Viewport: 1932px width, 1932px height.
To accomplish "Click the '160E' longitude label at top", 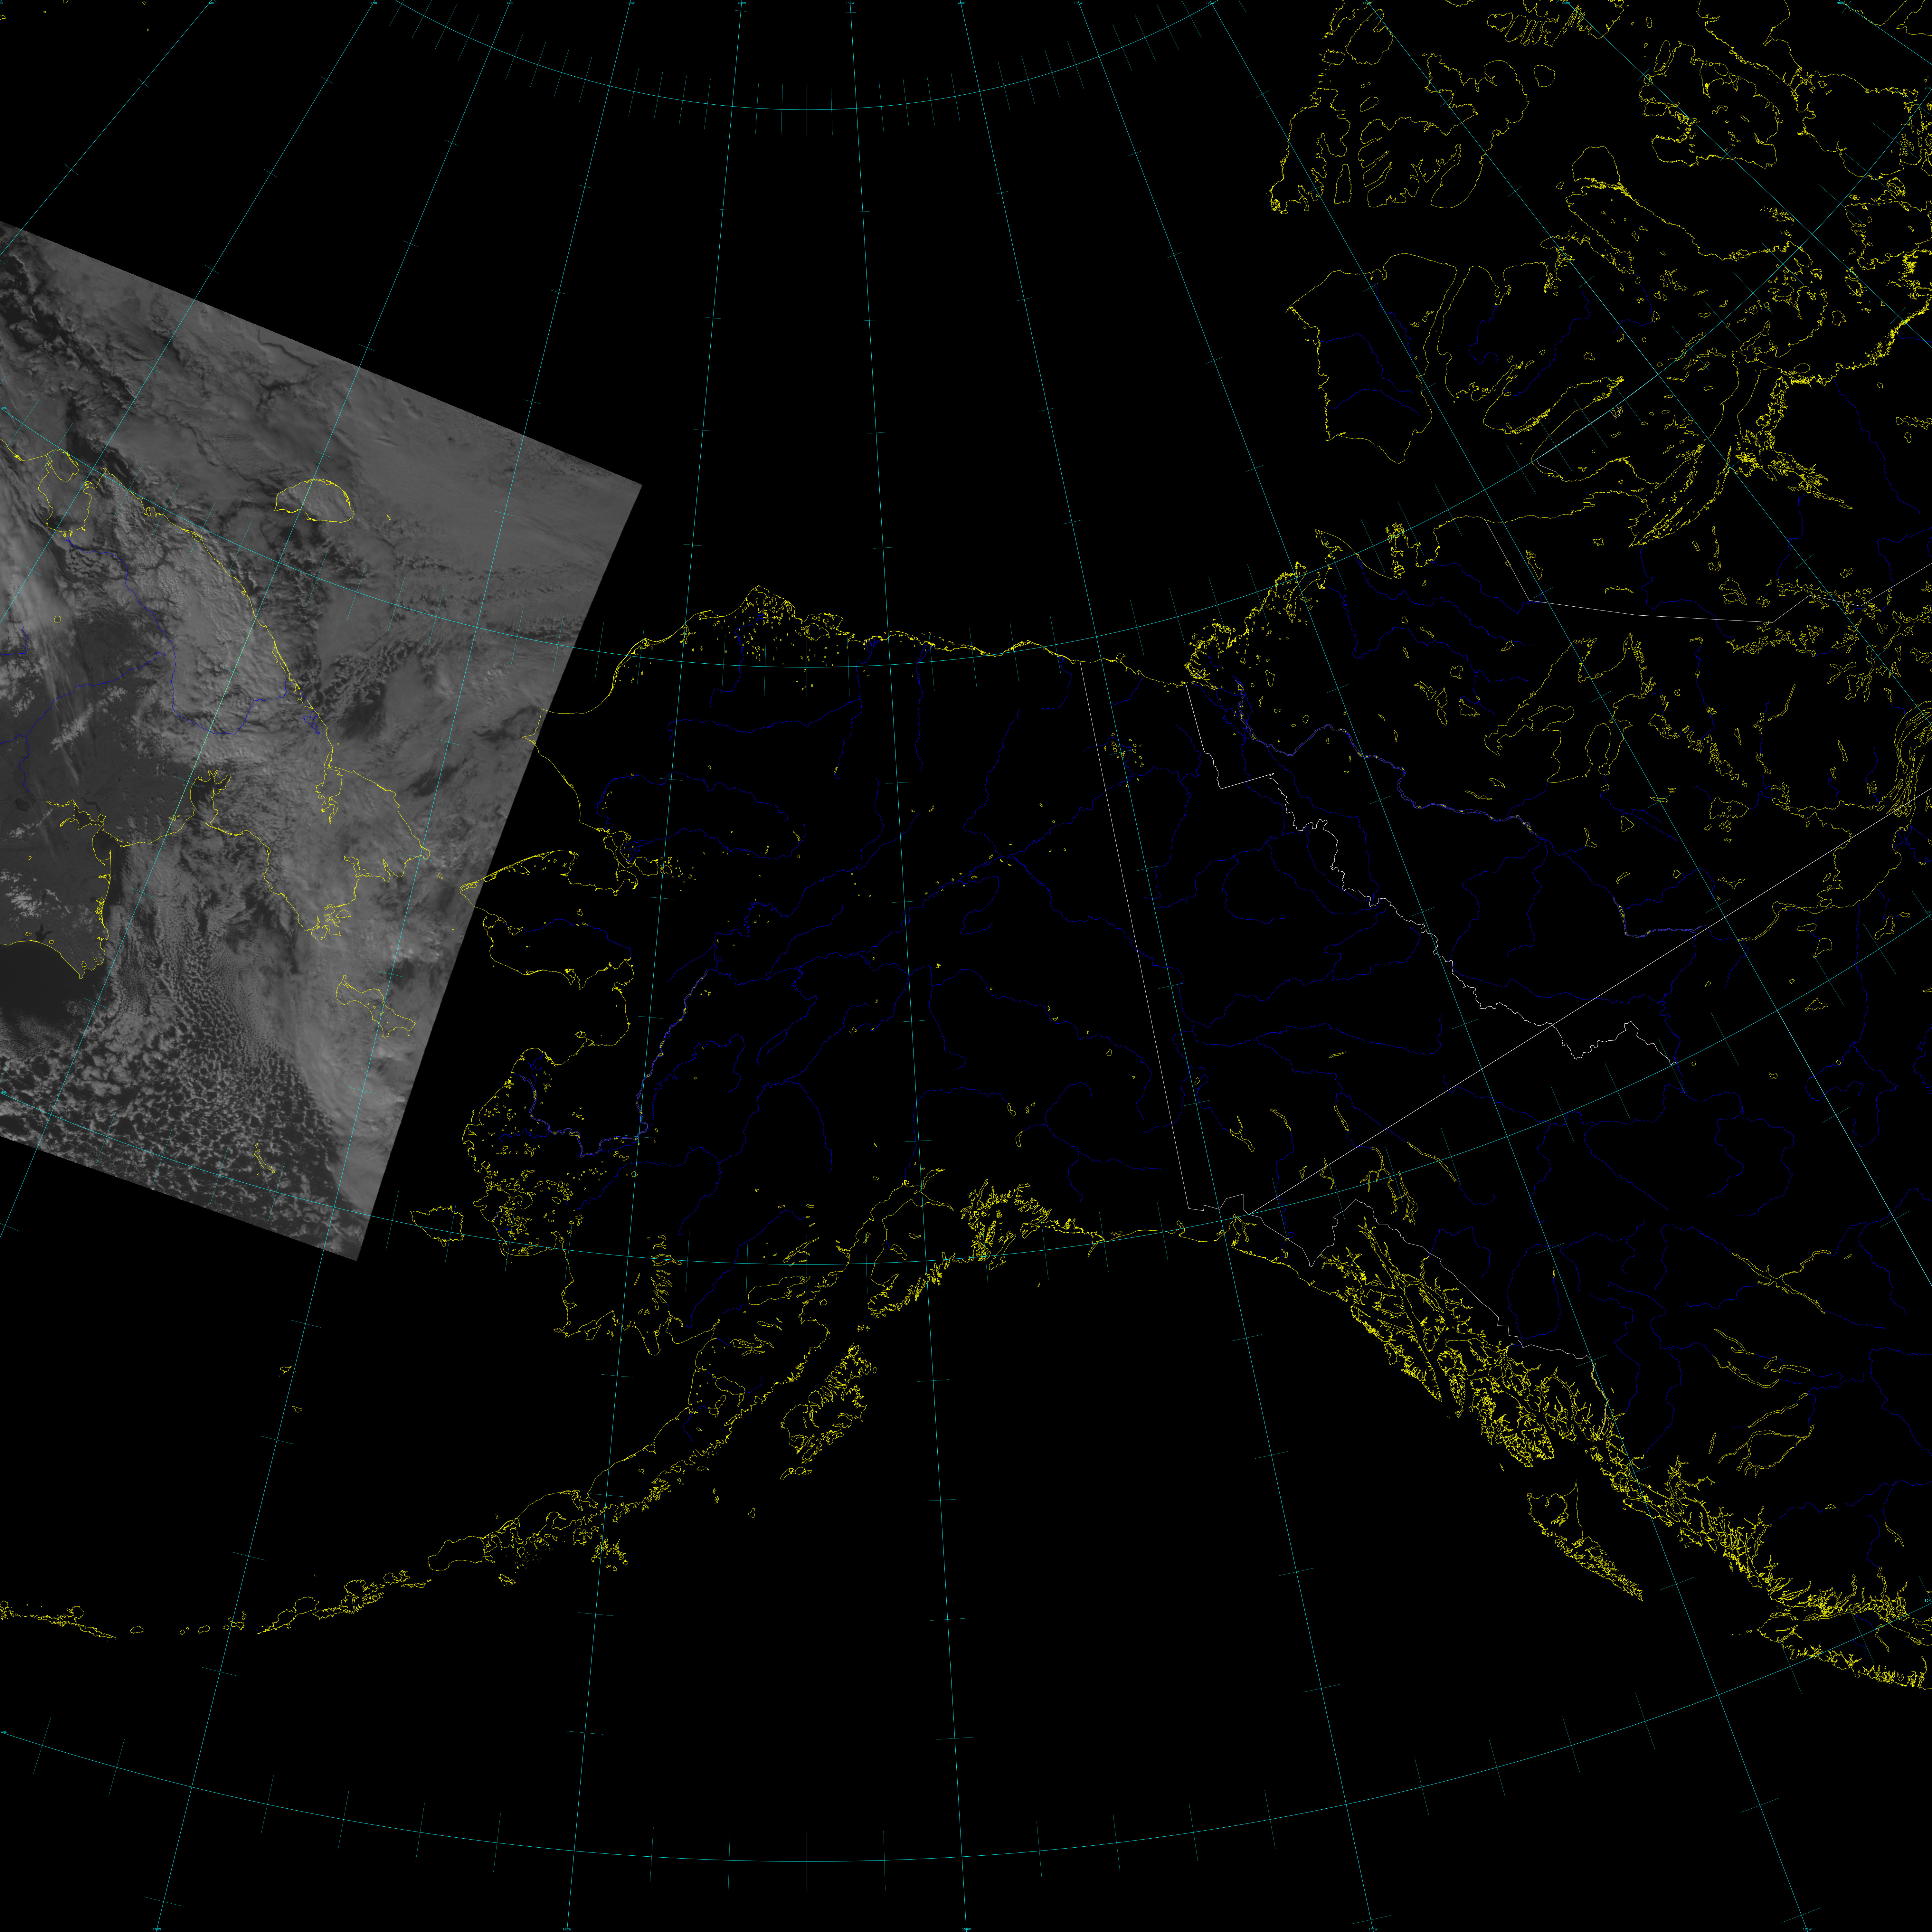I will click(x=211, y=3).
